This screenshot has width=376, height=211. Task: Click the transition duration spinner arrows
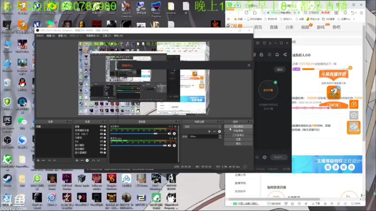coord(220,136)
